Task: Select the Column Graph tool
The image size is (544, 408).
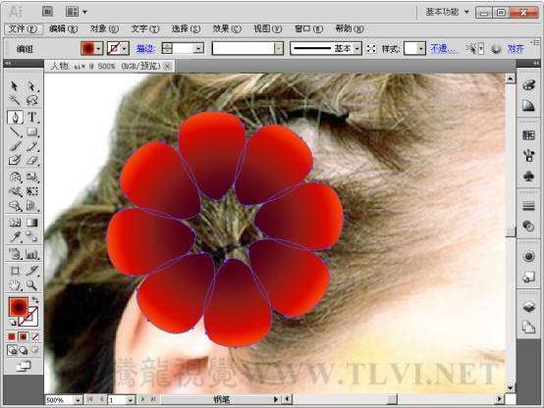Action: tap(31, 254)
